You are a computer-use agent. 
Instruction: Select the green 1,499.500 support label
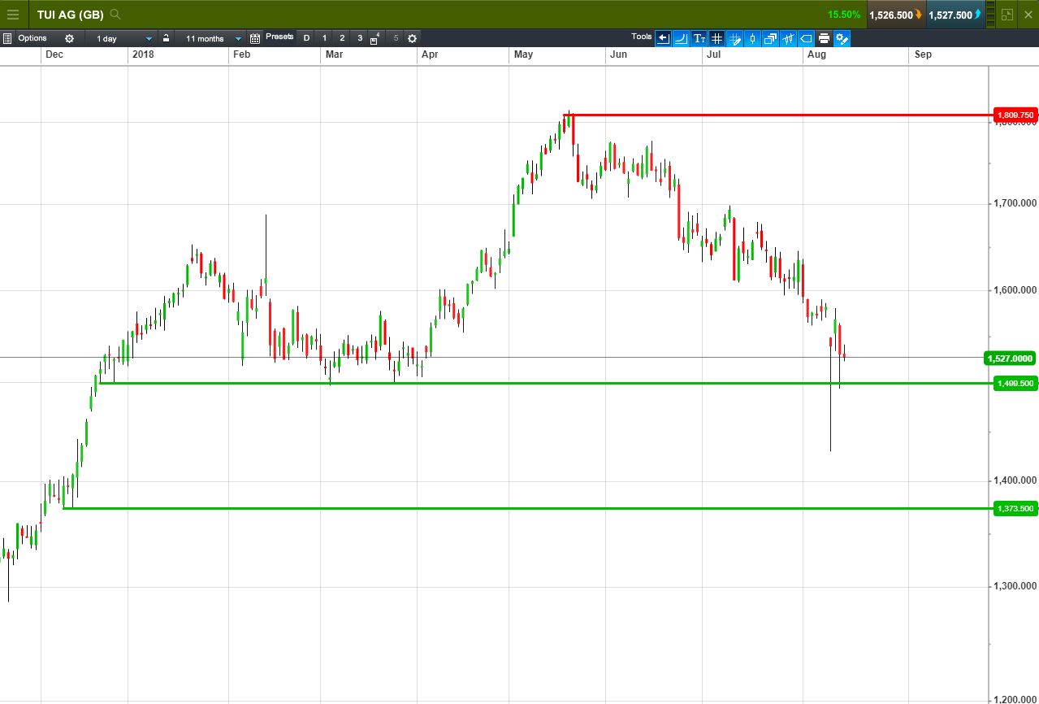[x=1015, y=384]
